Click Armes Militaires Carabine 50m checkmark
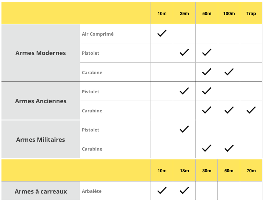Viewport: 264px width, 202px height. coord(207,148)
